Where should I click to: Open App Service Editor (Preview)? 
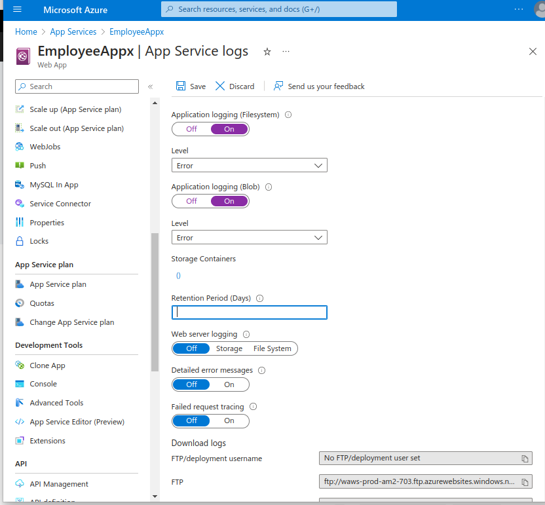click(x=77, y=422)
